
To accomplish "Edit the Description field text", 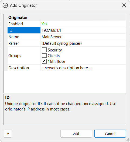I will [83, 68].
